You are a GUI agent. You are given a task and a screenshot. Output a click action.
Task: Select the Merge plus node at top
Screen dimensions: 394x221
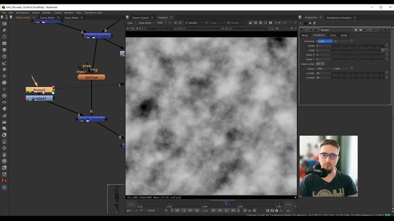pos(97,36)
